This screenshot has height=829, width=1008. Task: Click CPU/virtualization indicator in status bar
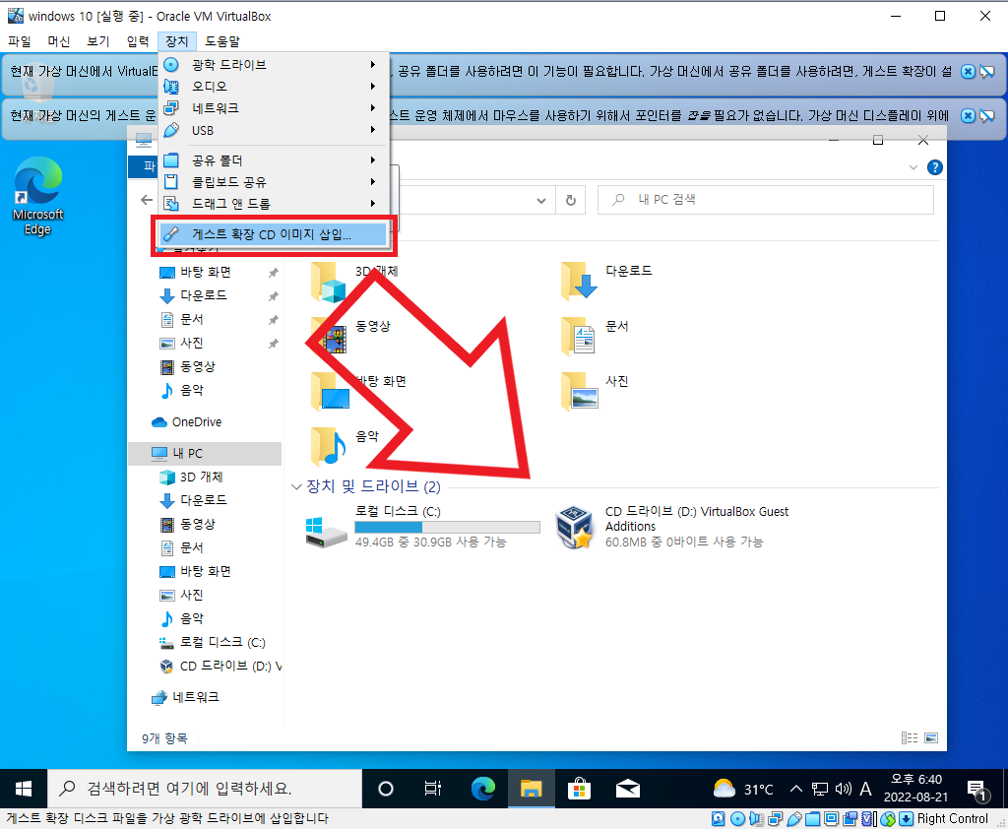pos(868,819)
